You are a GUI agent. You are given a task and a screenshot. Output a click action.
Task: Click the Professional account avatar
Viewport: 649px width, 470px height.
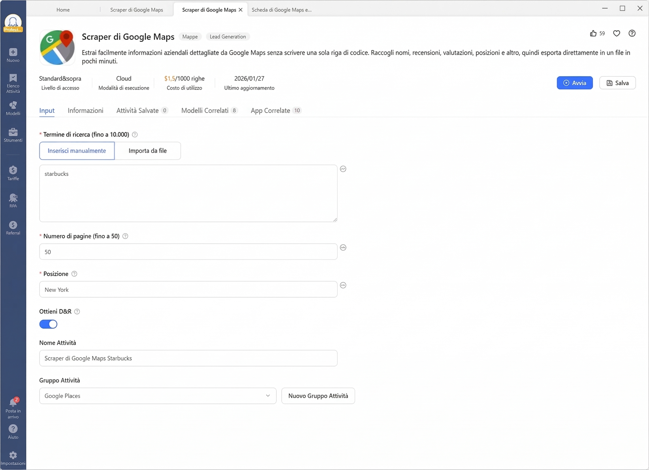(x=13, y=23)
